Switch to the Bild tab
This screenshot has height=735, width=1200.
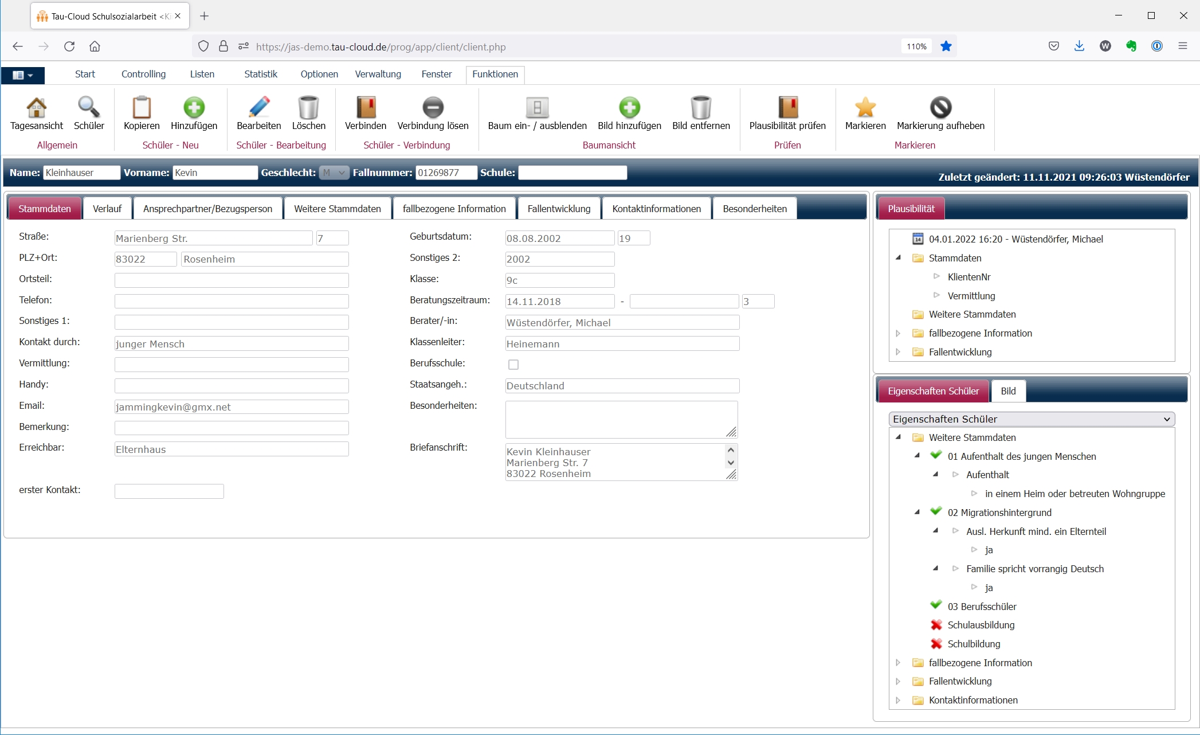point(1008,391)
